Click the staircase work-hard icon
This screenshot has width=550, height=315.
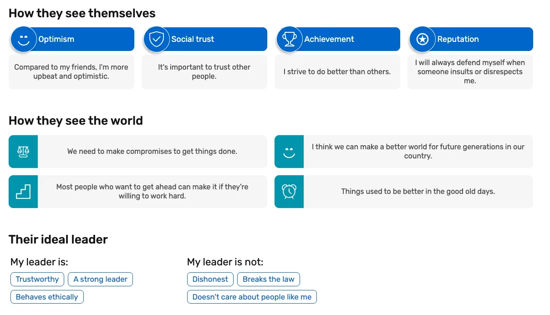coord(23,192)
